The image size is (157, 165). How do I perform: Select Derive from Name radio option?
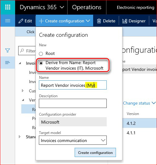tap(41, 63)
